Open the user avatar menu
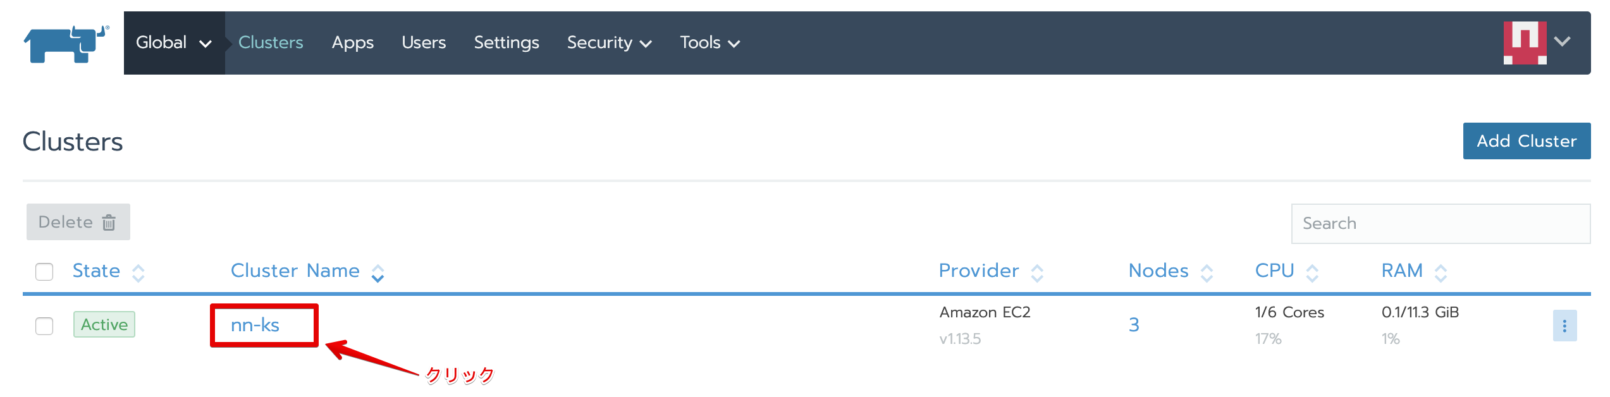Image resolution: width=1610 pixels, height=397 pixels. pyautogui.click(x=1535, y=42)
